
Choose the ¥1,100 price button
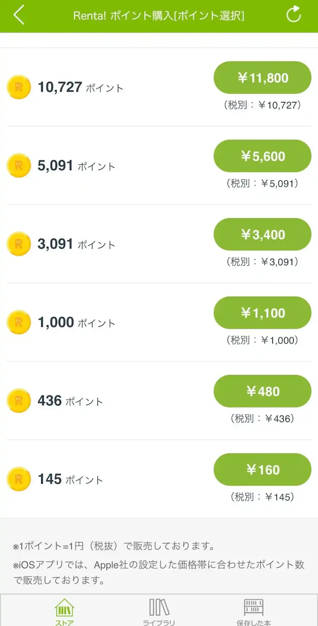262,313
